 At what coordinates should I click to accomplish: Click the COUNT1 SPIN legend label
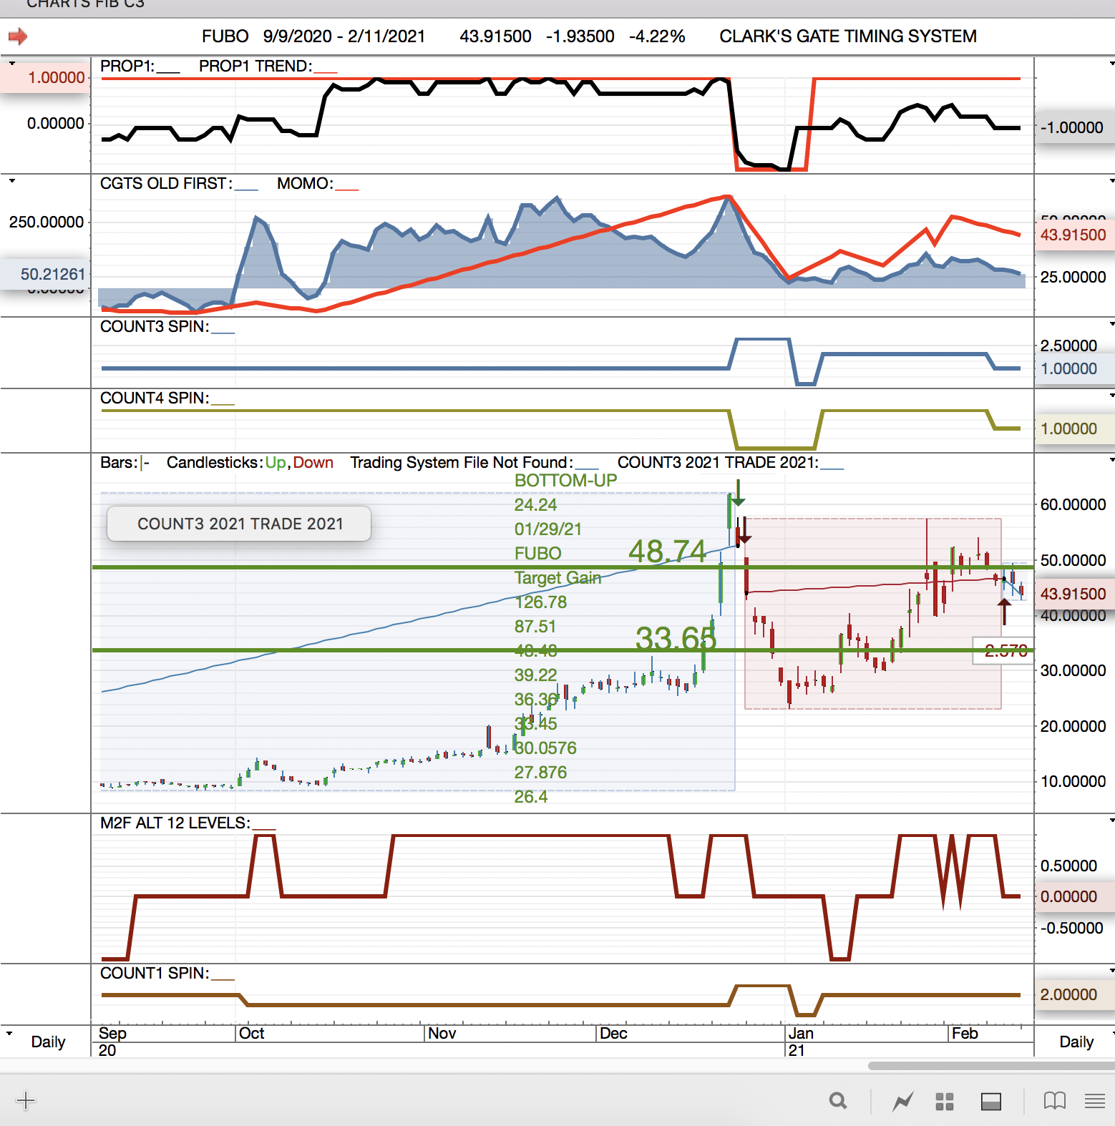[x=155, y=973]
